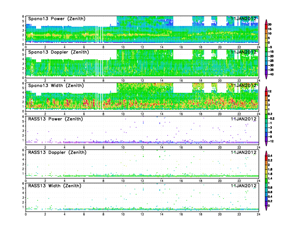Screen dimensions: 297x230
Task: Click the "20" label on top colorbar
Action: click(270, 24)
